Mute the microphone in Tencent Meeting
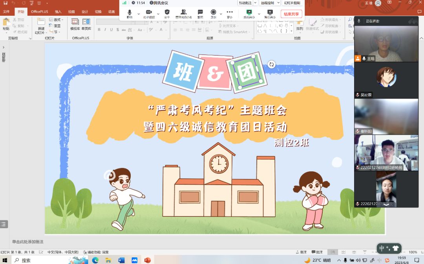The image size is (424, 264). pos(130,14)
